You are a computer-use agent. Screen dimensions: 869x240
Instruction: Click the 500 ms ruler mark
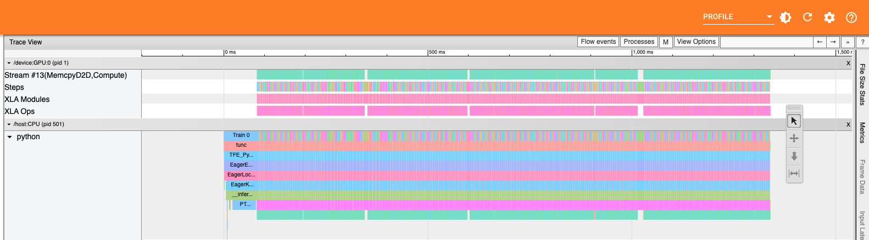[x=437, y=52]
